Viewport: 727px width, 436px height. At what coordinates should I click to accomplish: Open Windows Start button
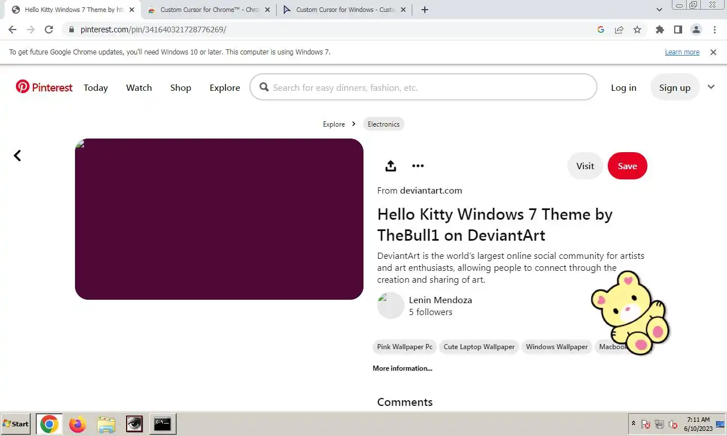15,424
